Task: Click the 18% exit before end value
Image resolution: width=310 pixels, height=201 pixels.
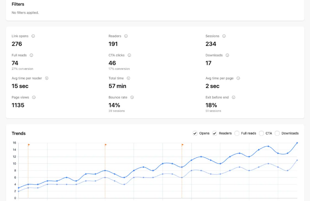Action: click(211, 105)
